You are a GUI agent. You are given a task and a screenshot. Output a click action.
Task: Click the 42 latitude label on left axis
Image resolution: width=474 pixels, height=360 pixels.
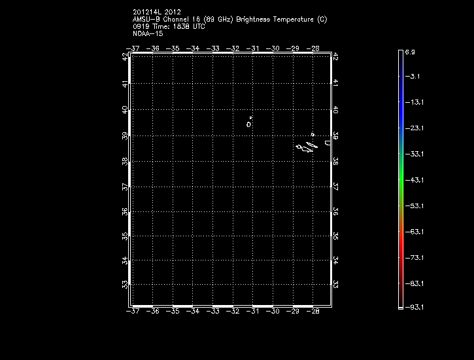125,57
